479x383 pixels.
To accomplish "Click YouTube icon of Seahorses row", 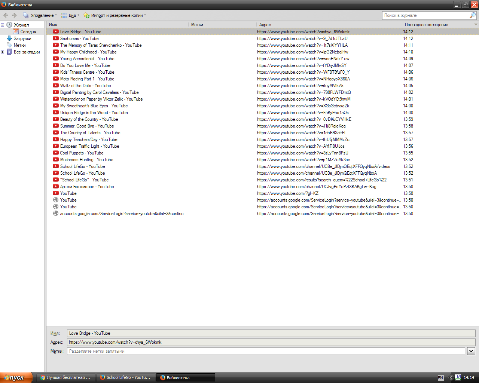I will click(56, 39).
